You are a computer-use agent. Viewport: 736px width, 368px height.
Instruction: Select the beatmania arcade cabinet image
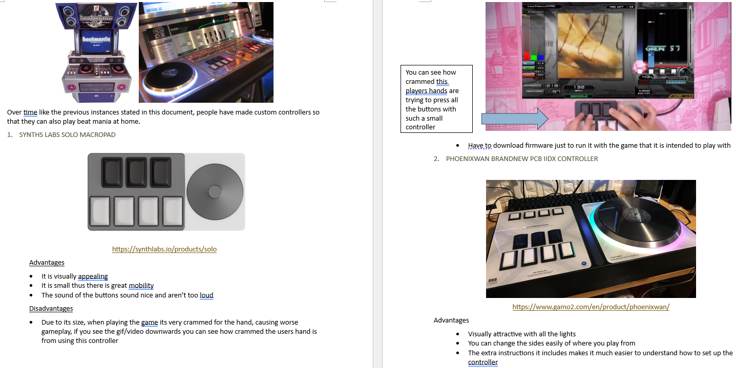tap(96, 52)
